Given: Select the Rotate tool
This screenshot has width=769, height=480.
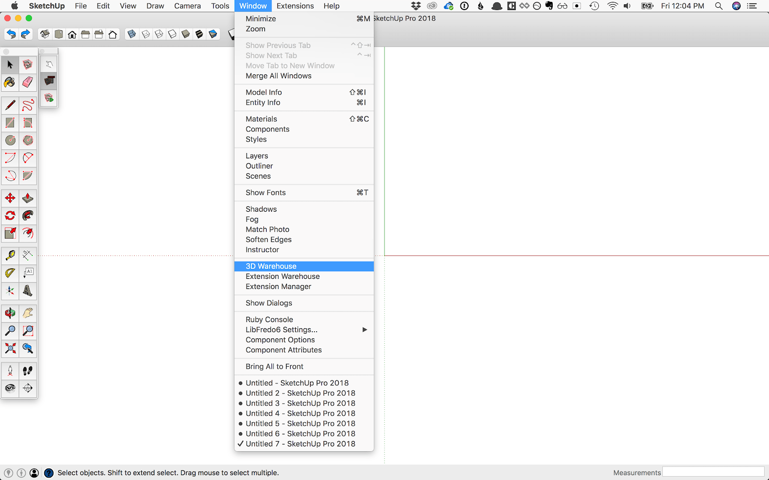Looking at the screenshot, I should coord(10,216).
